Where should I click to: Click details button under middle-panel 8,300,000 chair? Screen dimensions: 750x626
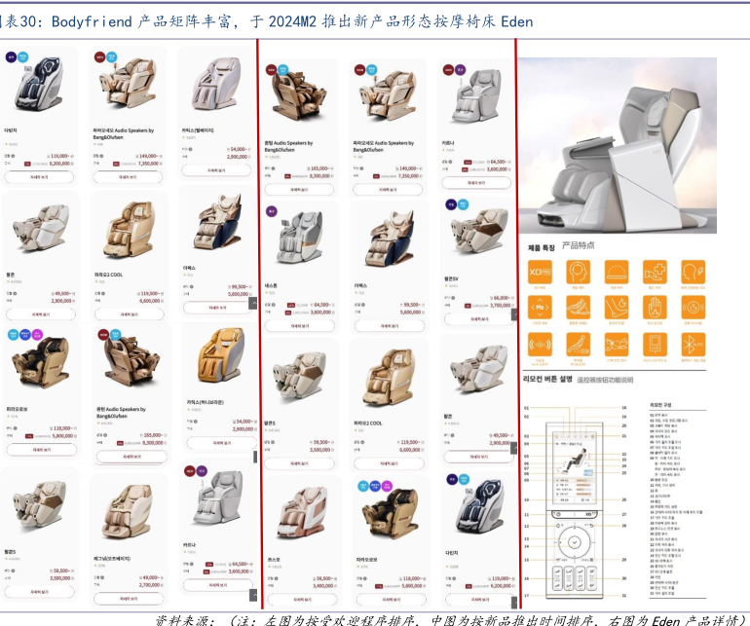pos(299,190)
